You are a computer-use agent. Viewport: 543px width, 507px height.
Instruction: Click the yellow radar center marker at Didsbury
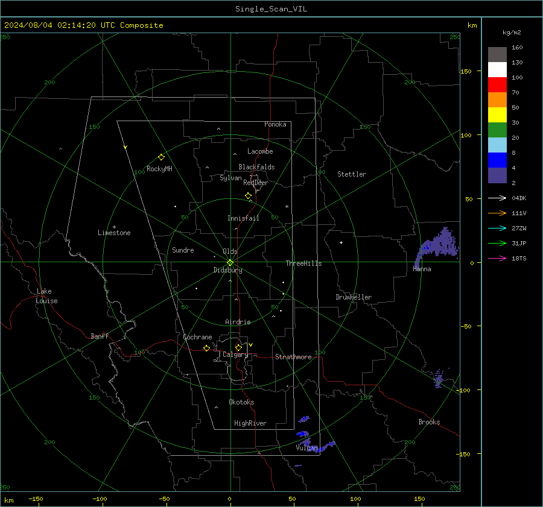point(230,263)
